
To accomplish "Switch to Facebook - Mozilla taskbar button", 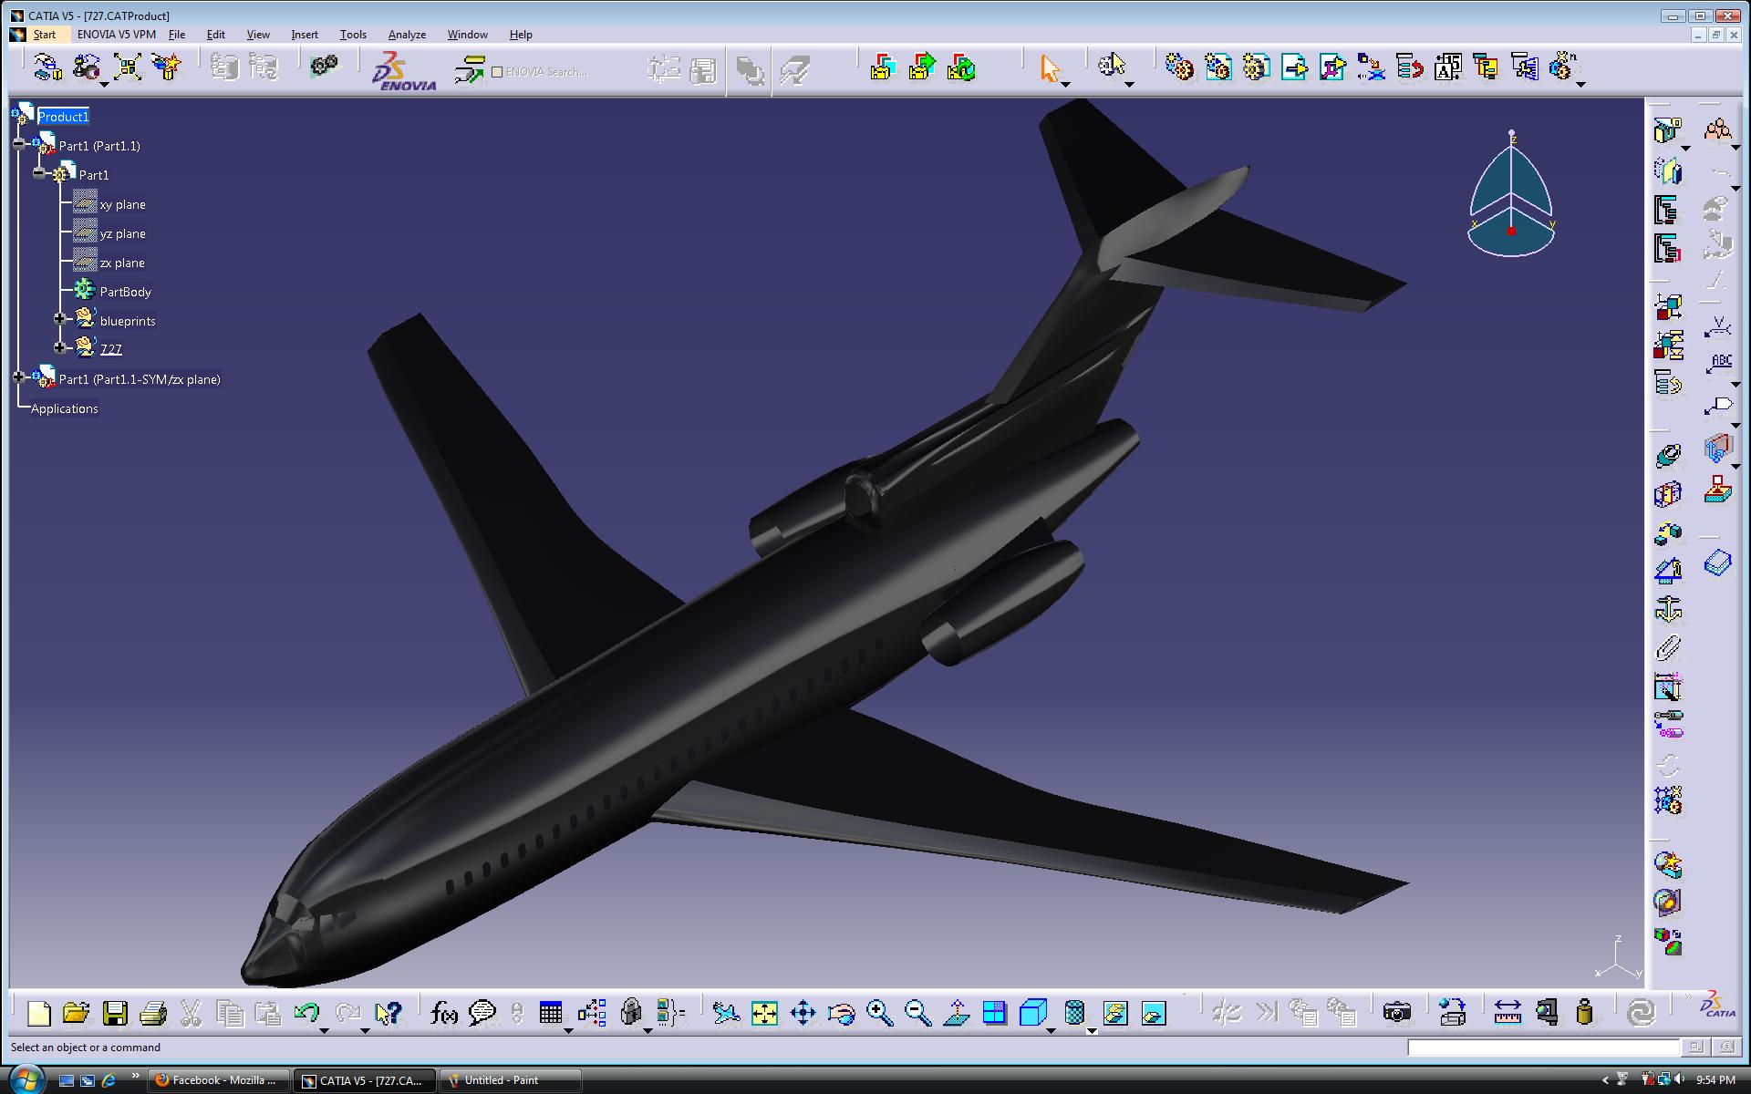I will coord(218,1080).
